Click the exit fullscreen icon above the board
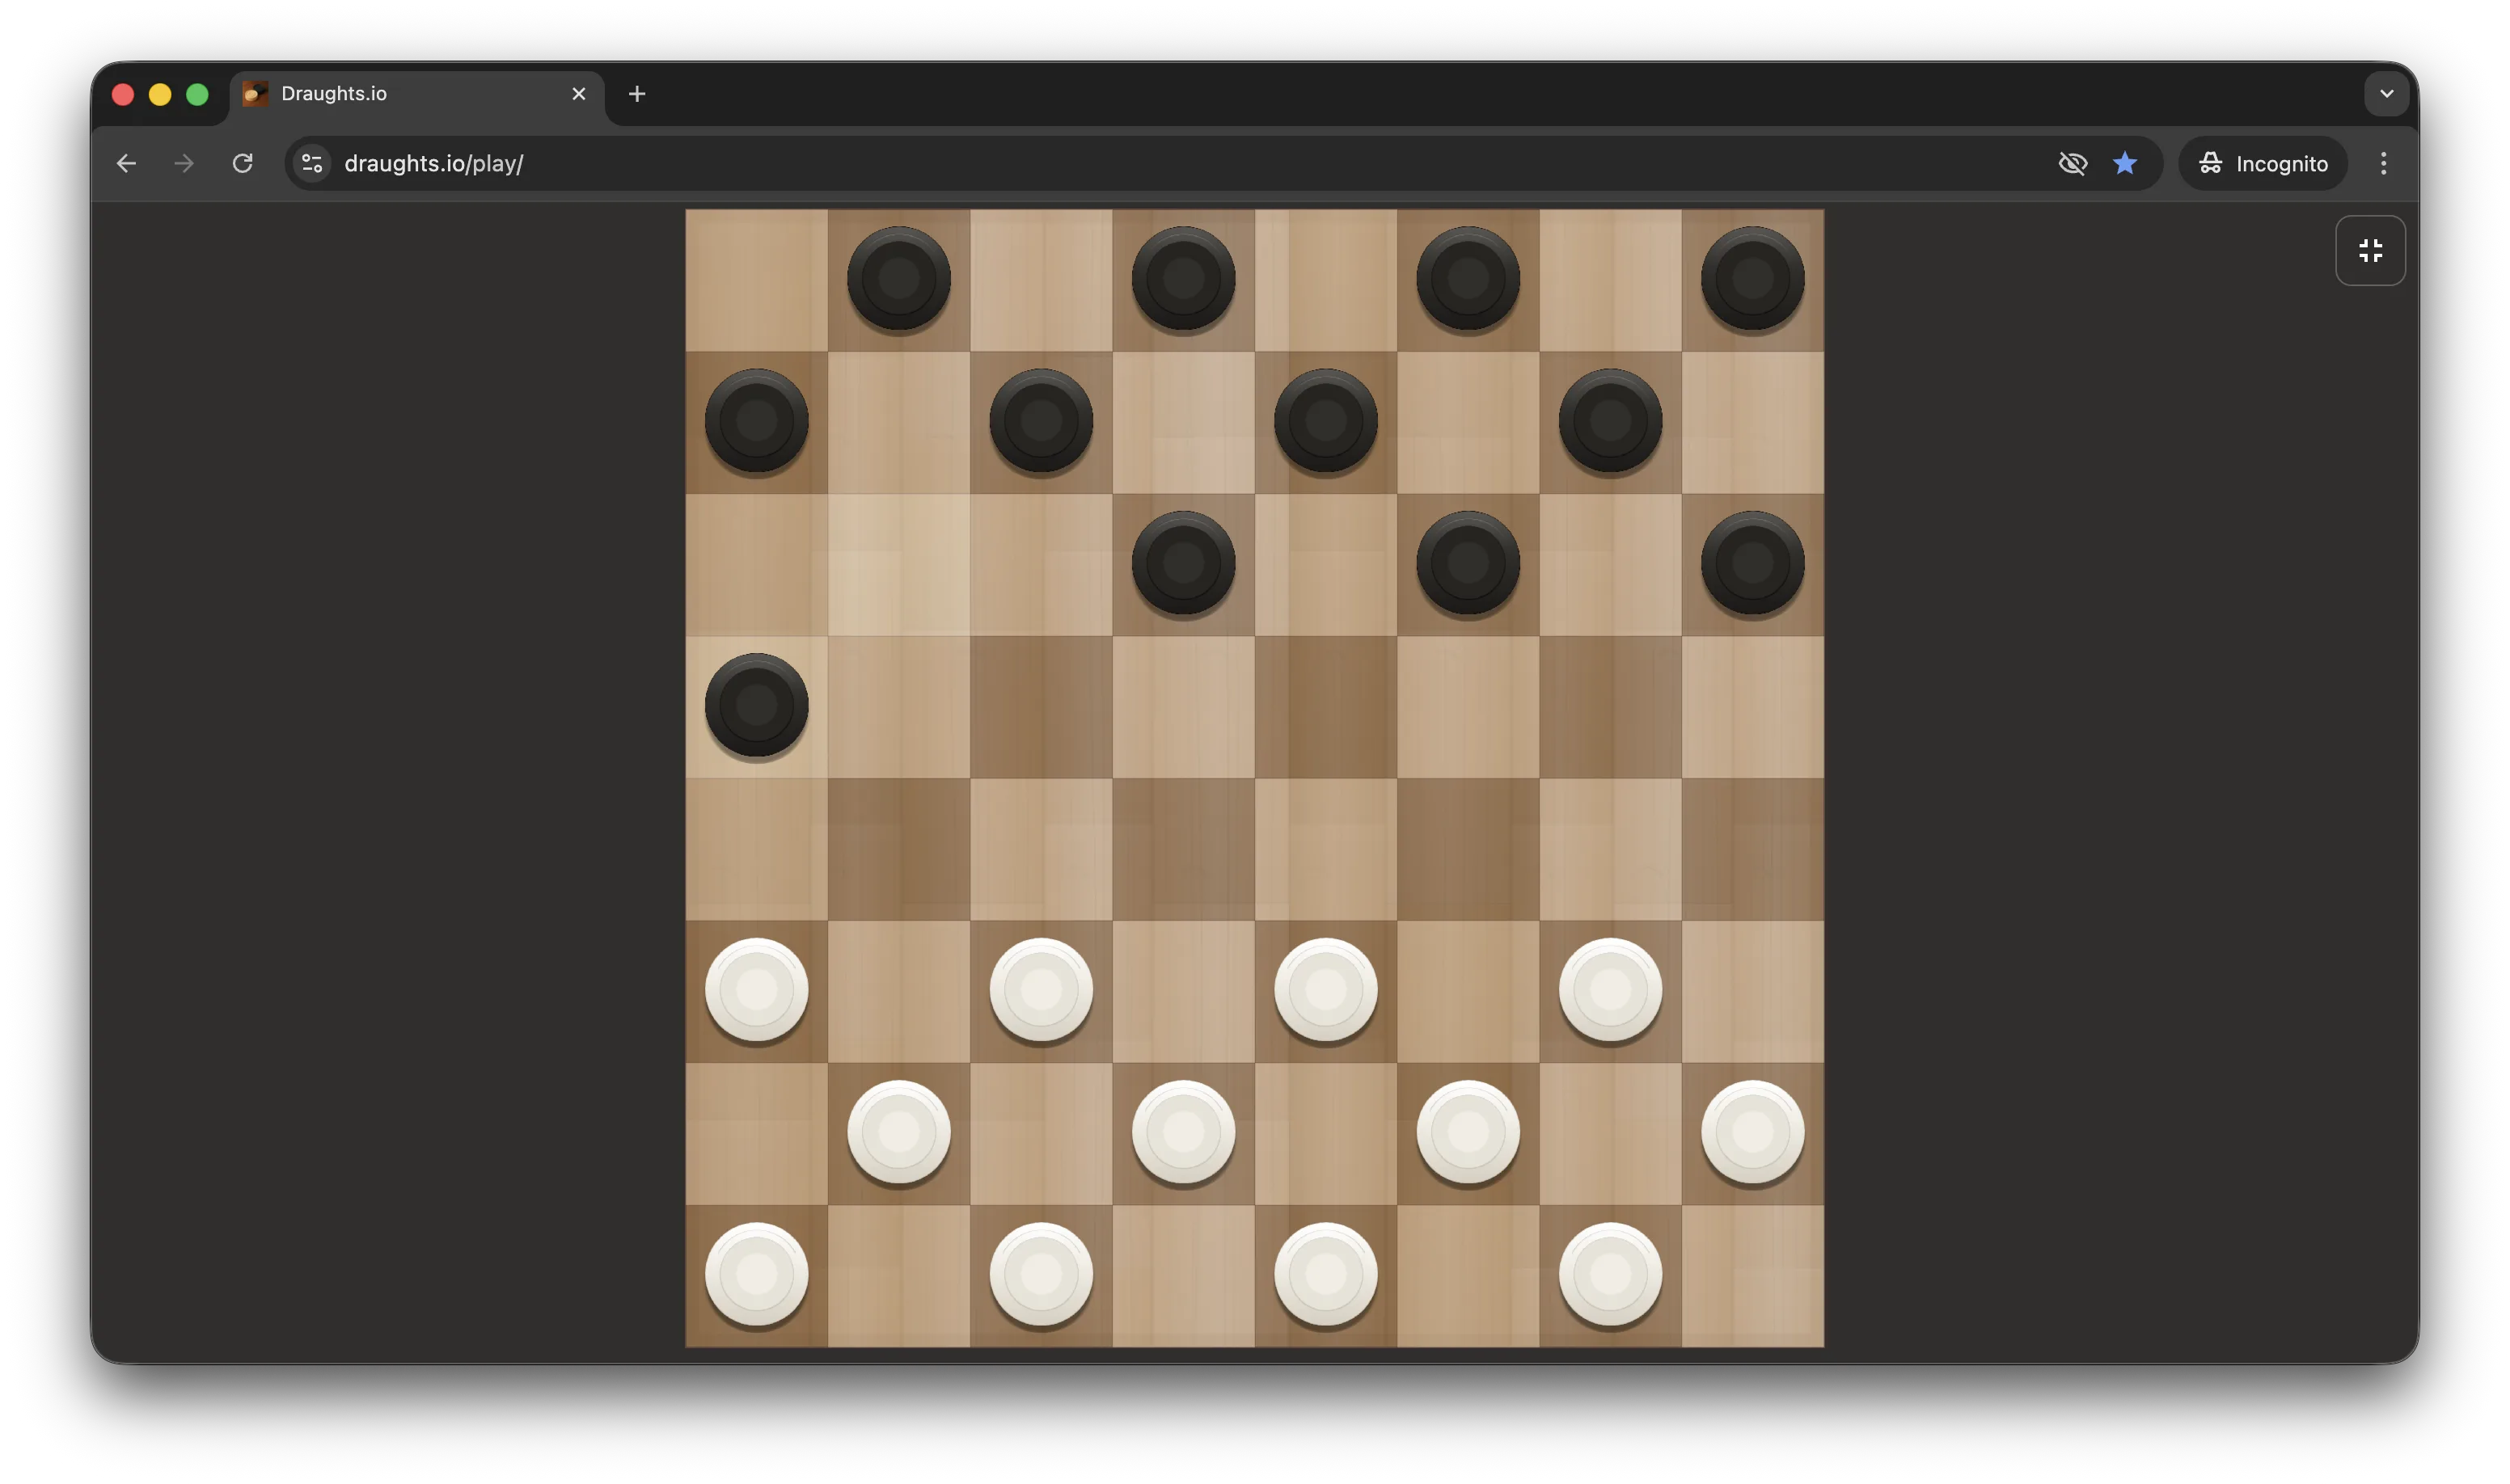The width and height of the screenshot is (2510, 1484). click(x=2369, y=250)
